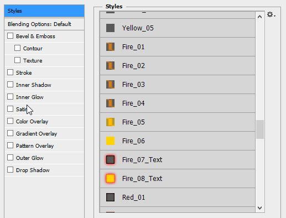Viewport: 286px width, 218px height.
Task: Click the styles list scrollbar thumb
Action: (x=260, y=129)
